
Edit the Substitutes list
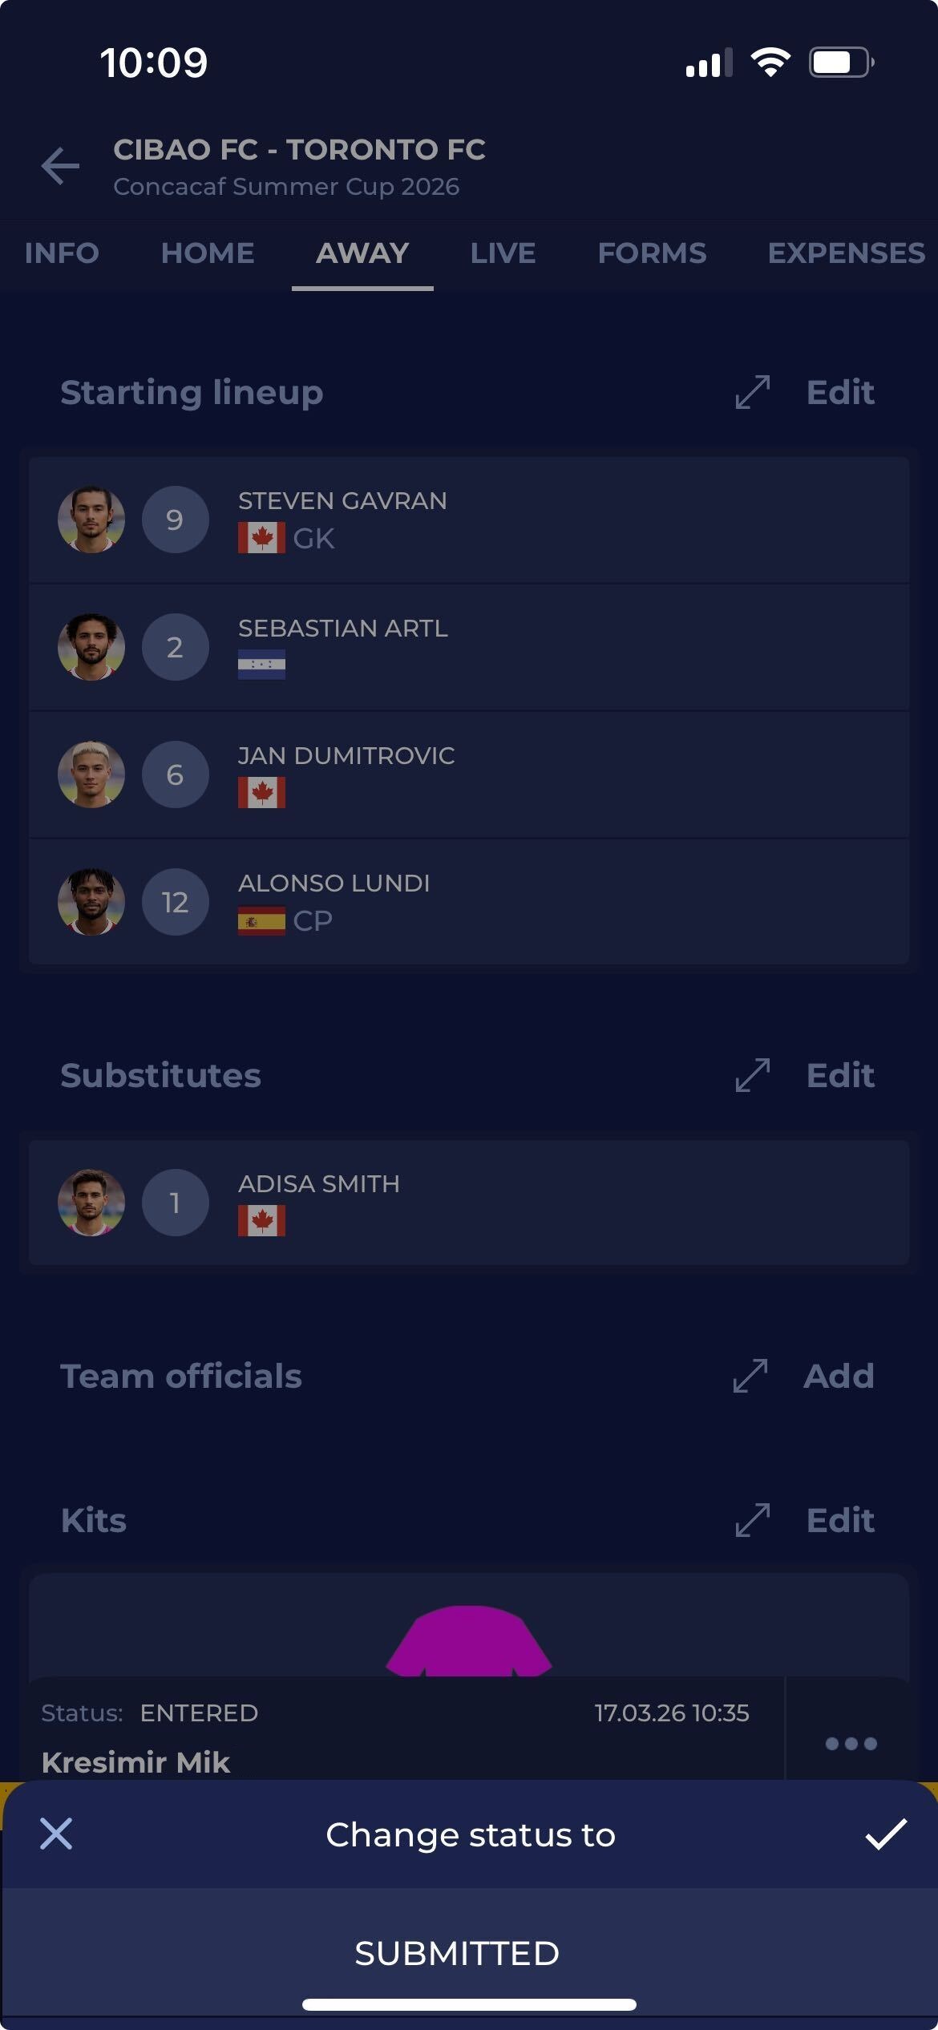point(840,1075)
